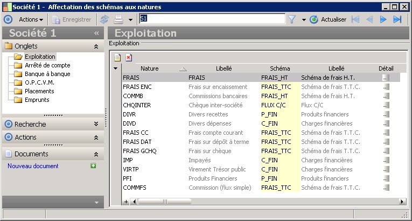412x221 pixels.
Task: Jump to the first record arrow
Action: point(355,19)
